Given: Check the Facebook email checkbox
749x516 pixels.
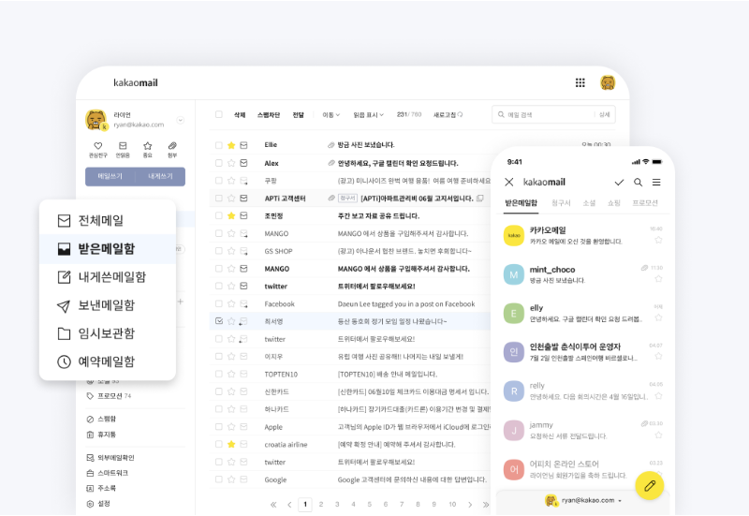Looking at the screenshot, I should (x=219, y=303).
